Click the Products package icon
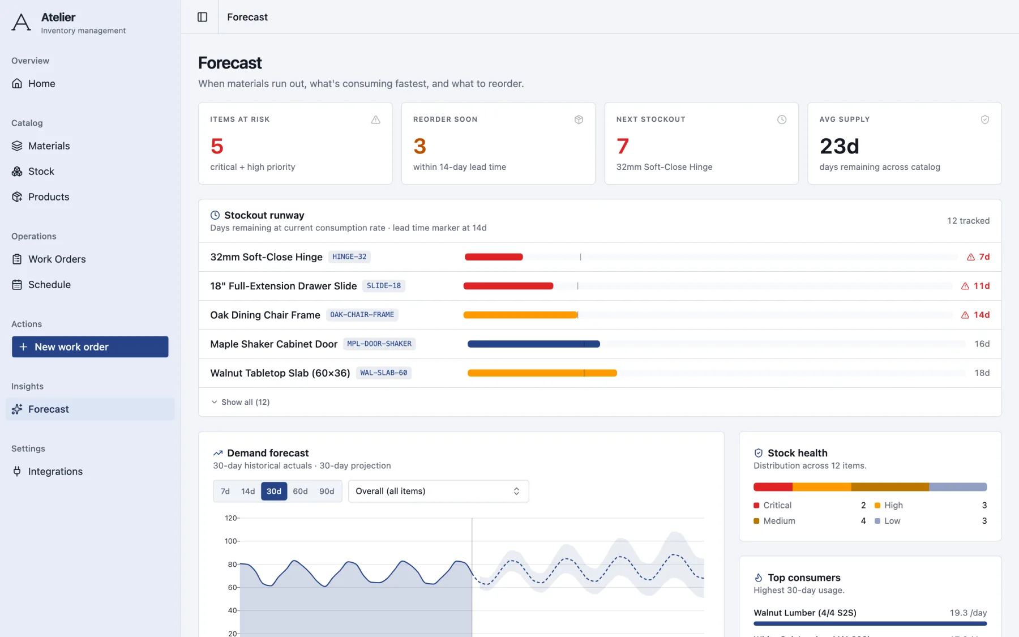 point(17,196)
